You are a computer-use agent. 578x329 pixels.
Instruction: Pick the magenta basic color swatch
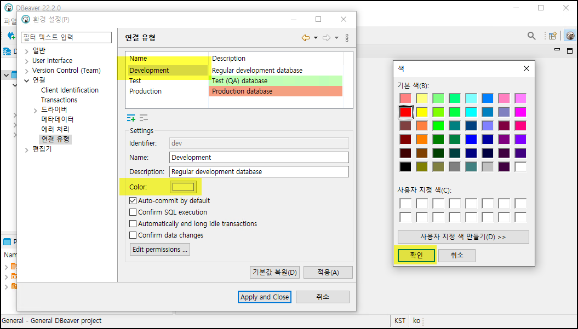[x=520, y=112]
